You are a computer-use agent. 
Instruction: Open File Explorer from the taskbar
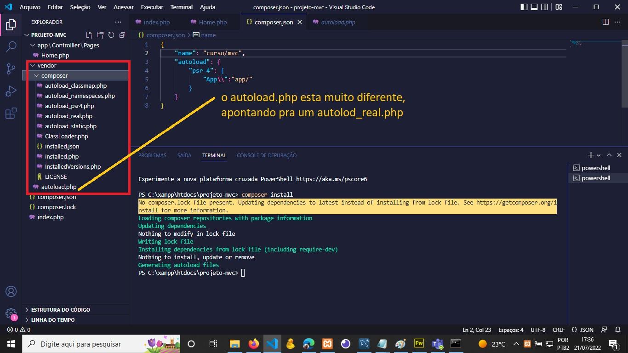tap(234, 344)
